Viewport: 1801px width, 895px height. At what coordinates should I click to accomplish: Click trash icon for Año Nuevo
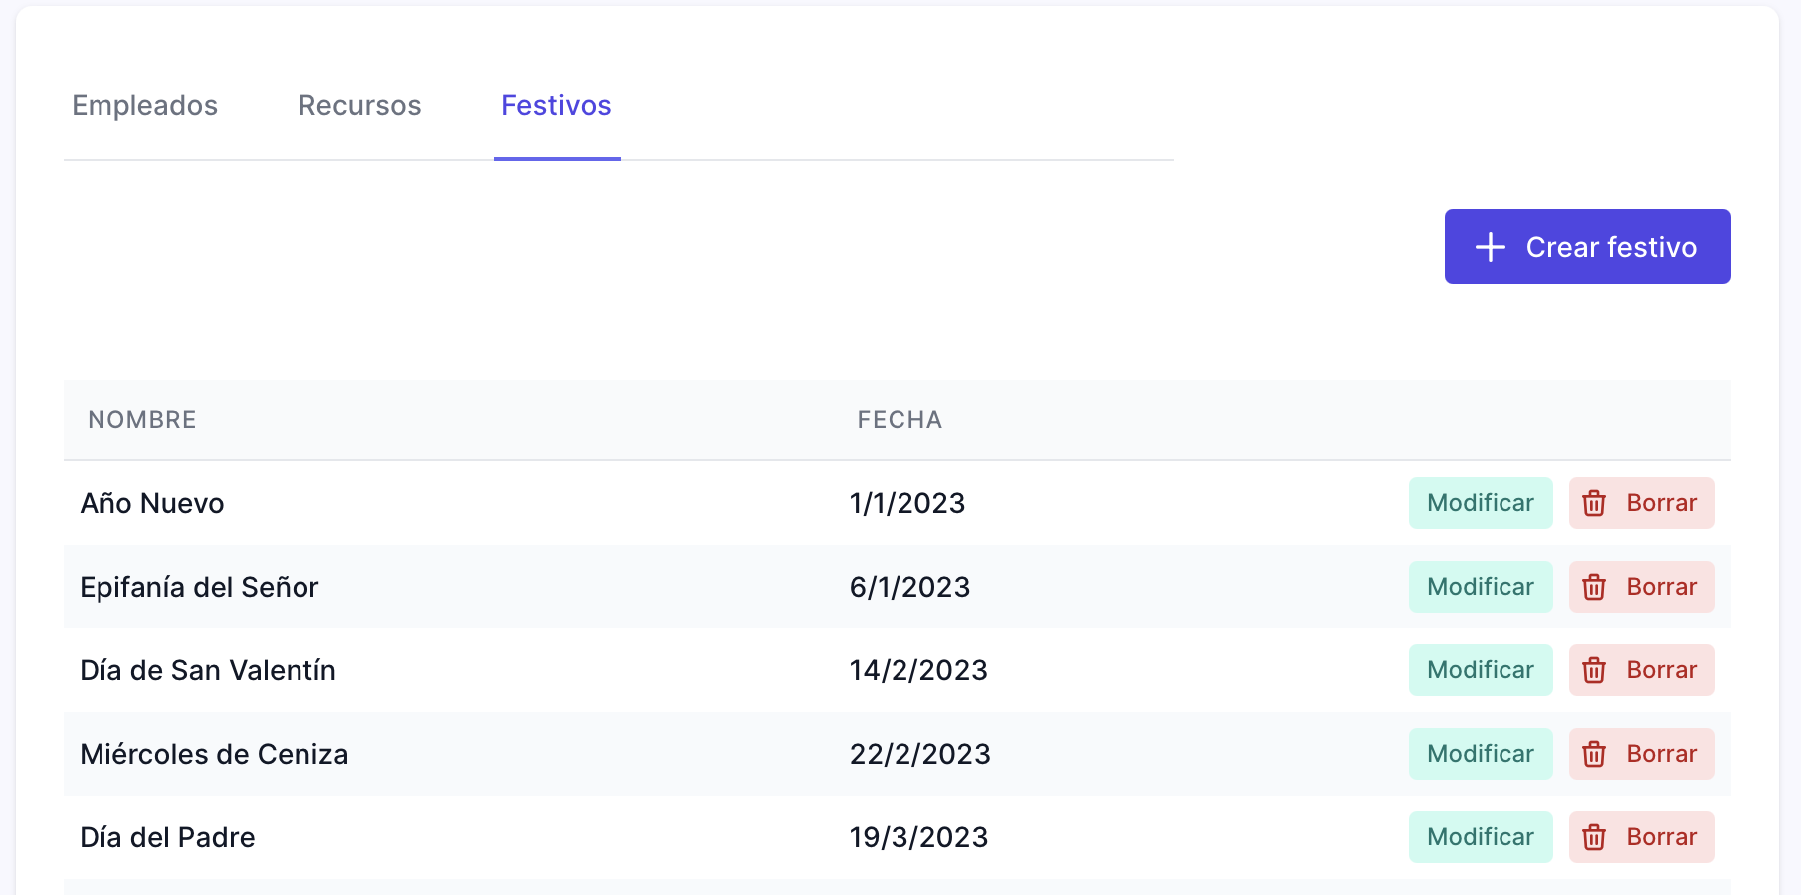tap(1594, 503)
